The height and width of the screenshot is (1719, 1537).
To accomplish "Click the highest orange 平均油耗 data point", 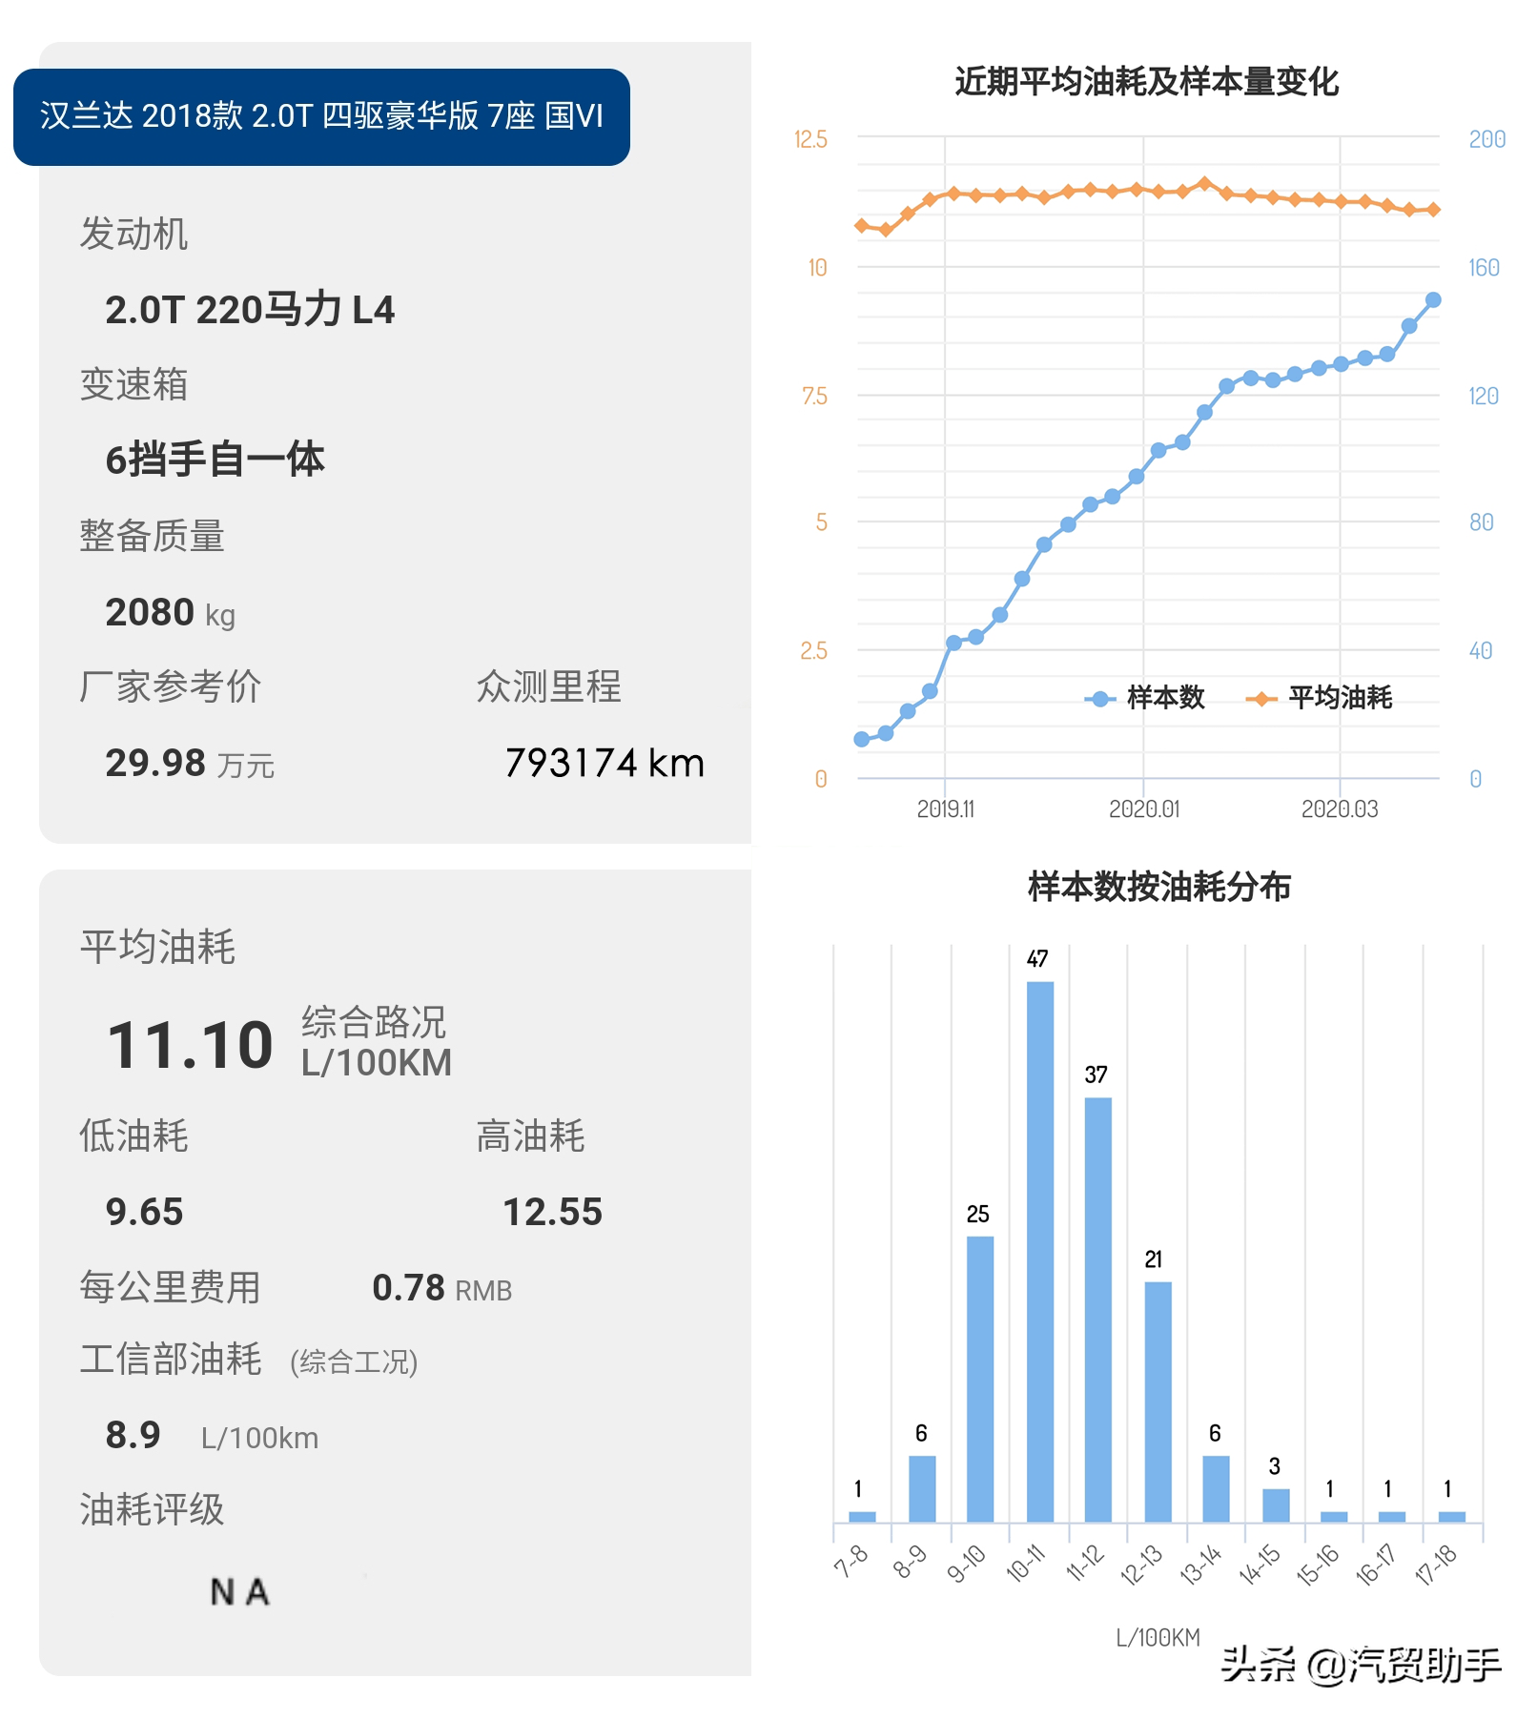I will [x=1204, y=183].
